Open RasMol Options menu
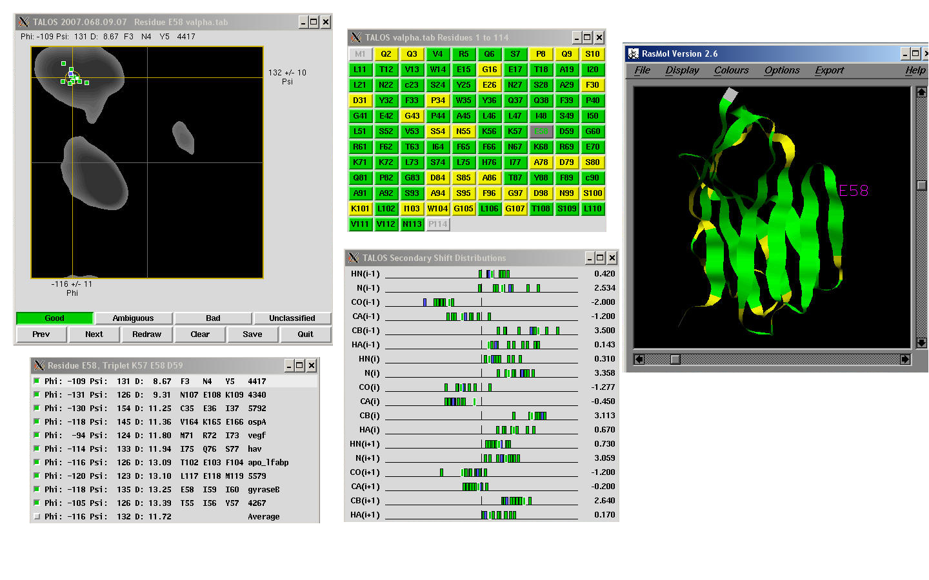 782,70
